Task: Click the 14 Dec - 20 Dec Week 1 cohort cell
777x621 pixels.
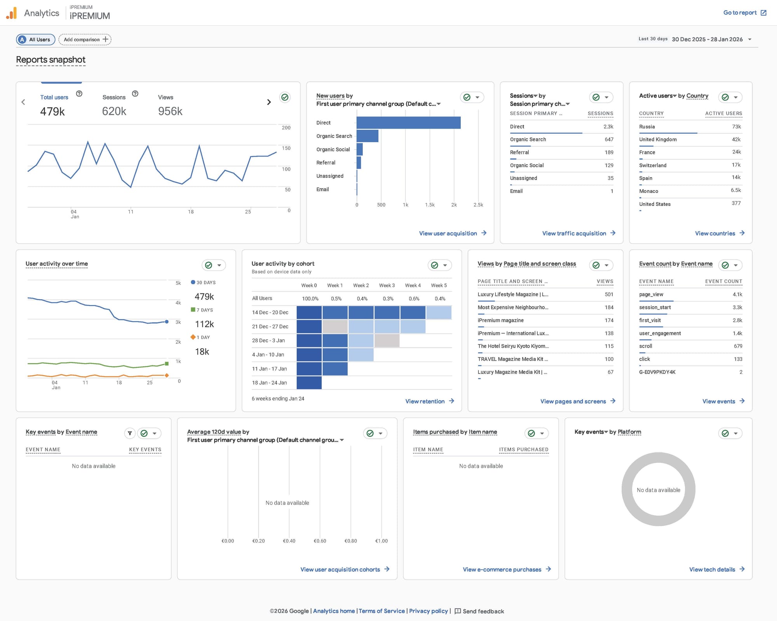Action: pyautogui.click(x=335, y=312)
